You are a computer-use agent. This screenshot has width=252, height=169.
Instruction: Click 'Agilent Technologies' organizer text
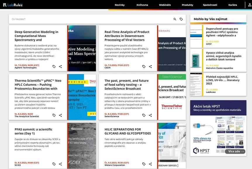[x=25, y=68]
